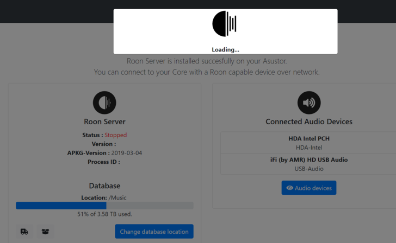Click the database usage progress bar
Viewport: 396px width, 243px height.
point(104,206)
